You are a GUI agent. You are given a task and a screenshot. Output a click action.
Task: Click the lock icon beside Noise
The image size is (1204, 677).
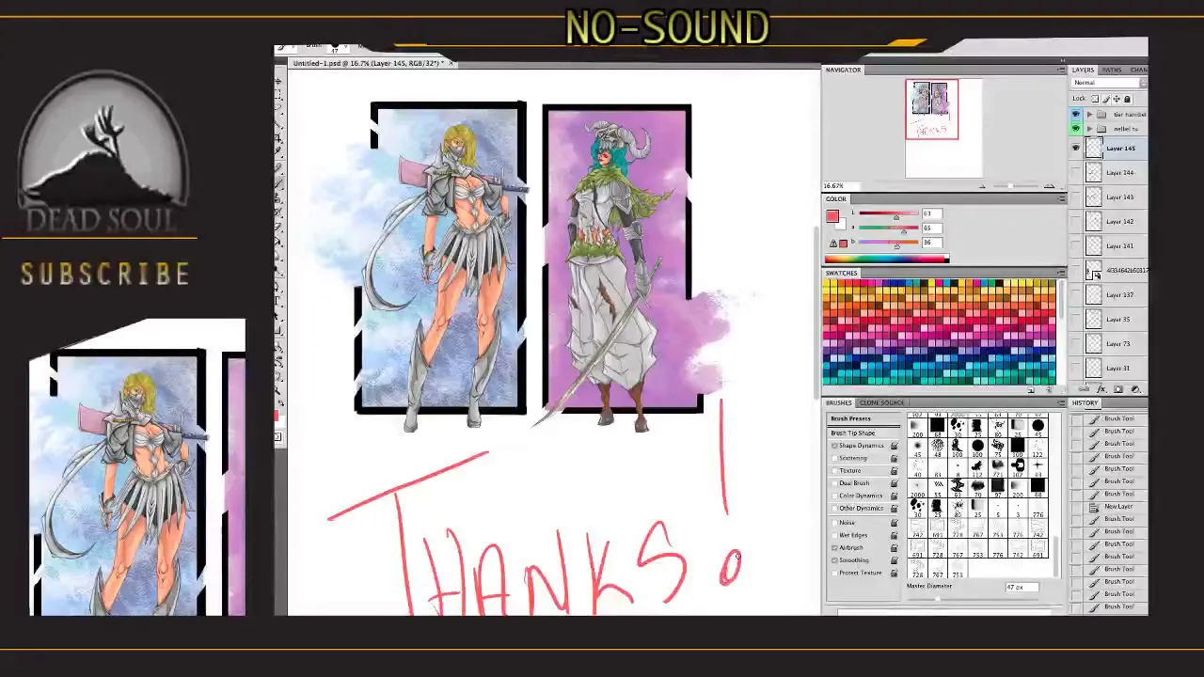(894, 523)
